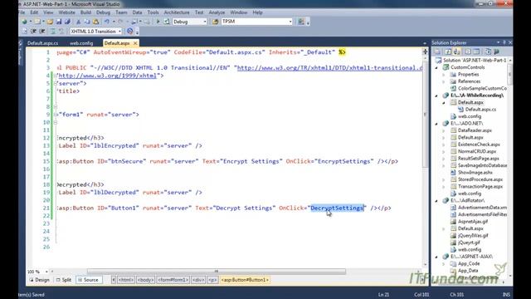Click the Cut scissors icon

pos(79,22)
